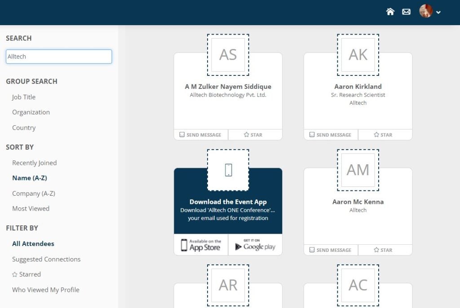This screenshot has width=460, height=308.
Task: Go to the home icon in header
Action: [x=390, y=12]
